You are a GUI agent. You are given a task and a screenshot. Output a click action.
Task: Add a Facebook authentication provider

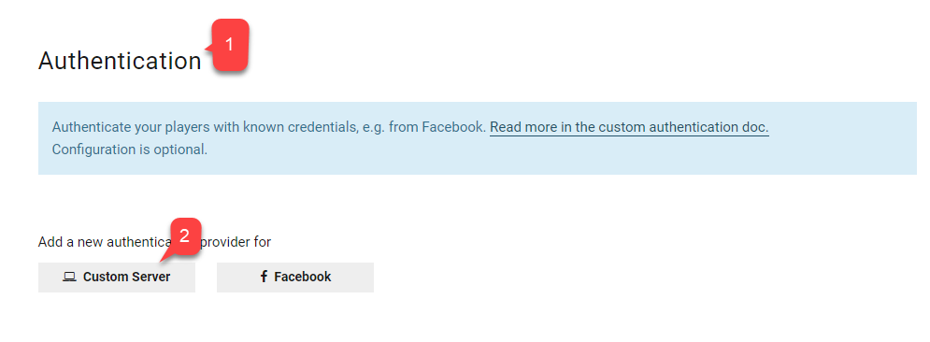point(295,277)
